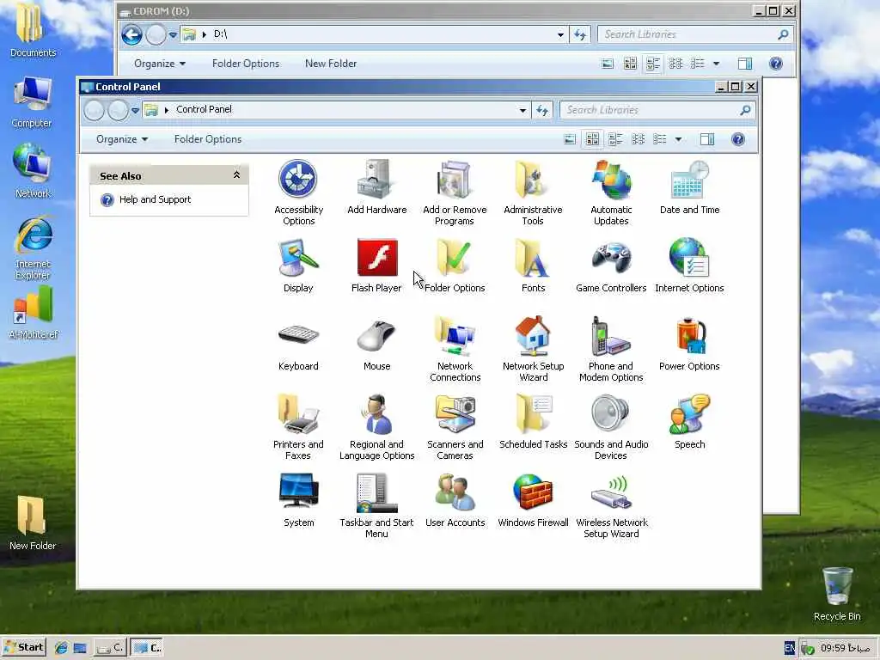Open Windows Firewall settings
Image resolution: width=880 pixels, height=660 pixels.
533,500
